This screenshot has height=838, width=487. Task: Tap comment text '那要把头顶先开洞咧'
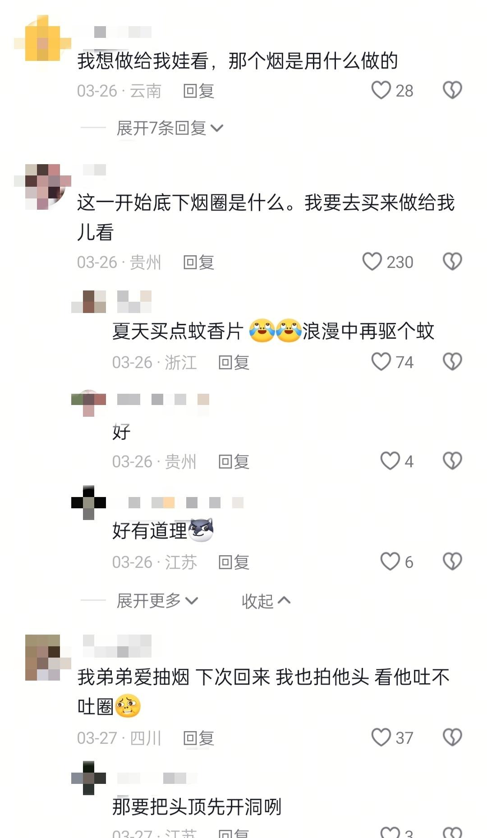pos(197,807)
